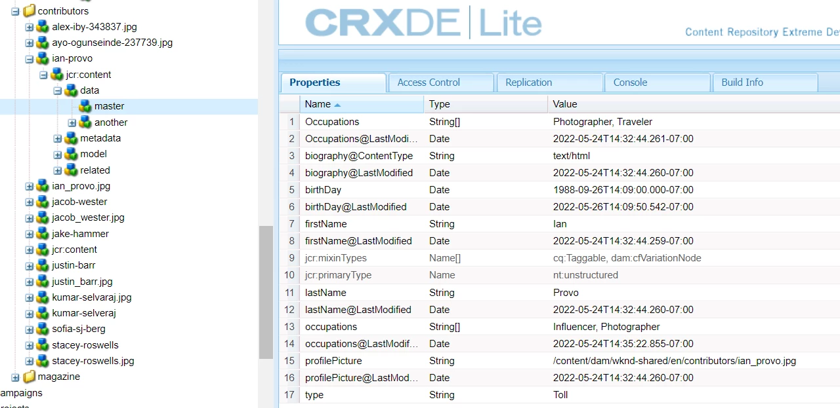Collapse the ian-provo node
840x408 pixels.
click(x=29, y=59)
